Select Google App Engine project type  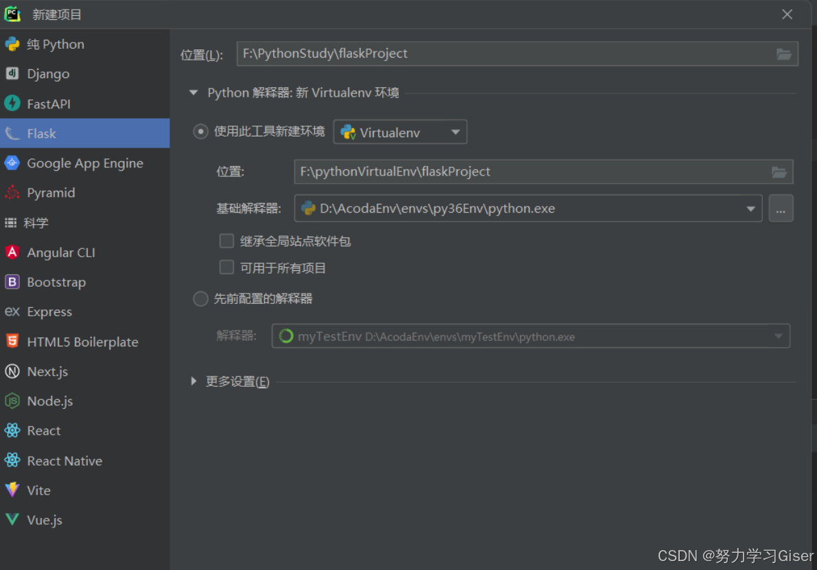coord(85,163)
